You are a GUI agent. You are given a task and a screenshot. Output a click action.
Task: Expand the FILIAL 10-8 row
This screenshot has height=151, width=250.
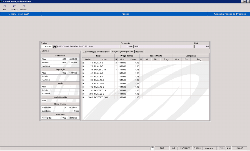tap(83, 80)
